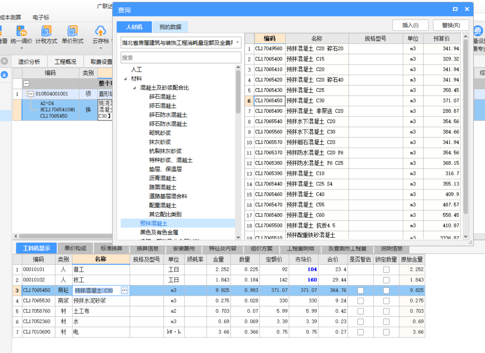Open 成本测算 menu
485x353 pixels.
point(10,17)
